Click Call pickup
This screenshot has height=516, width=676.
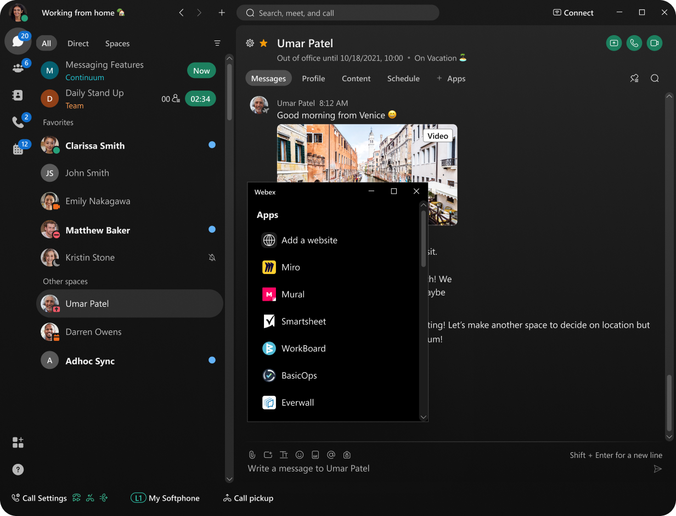[x=248, y=498]
